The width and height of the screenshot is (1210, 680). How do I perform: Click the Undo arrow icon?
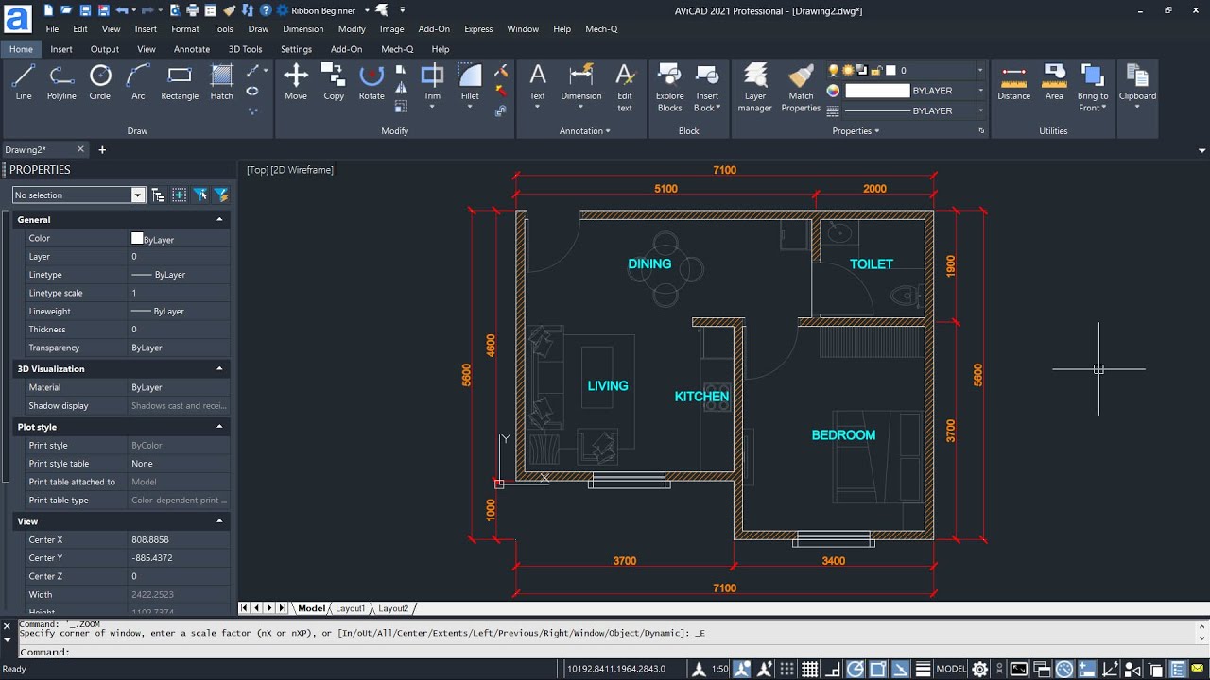123,10
